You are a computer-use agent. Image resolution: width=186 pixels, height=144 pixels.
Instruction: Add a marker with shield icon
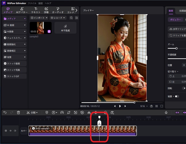pos(47,112)
